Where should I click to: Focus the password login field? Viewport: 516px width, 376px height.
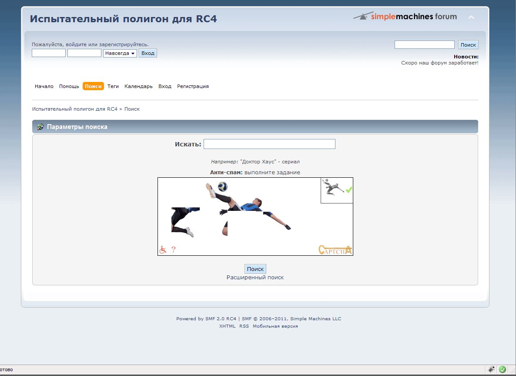click(84, 53)
